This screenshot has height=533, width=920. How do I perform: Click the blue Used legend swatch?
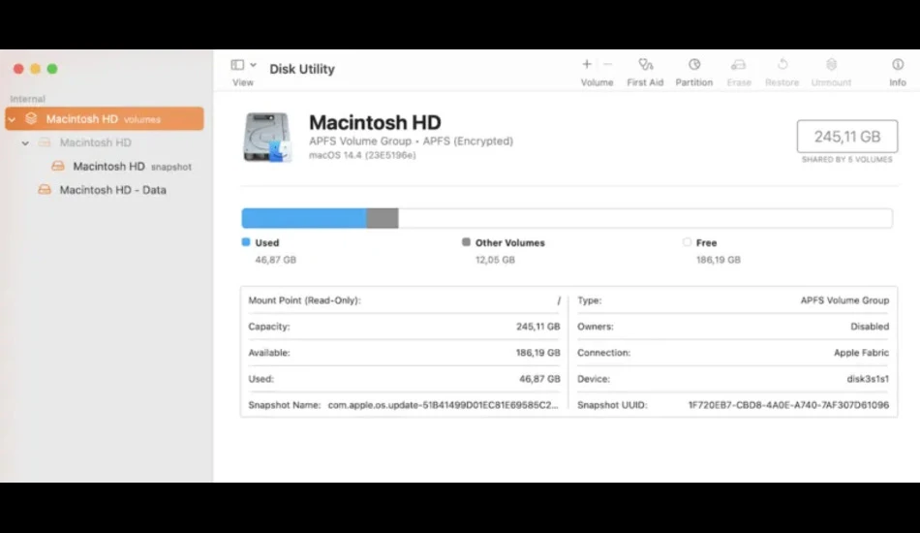246,242
